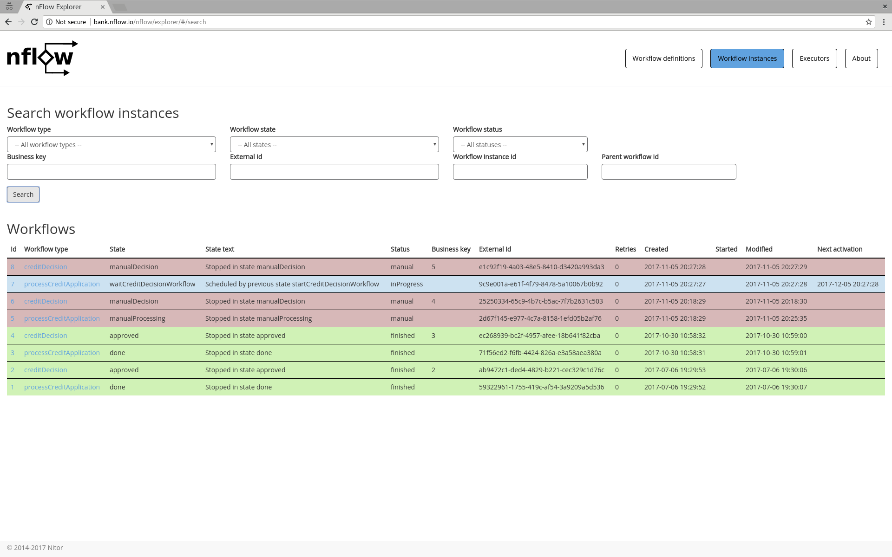Open the Workflow status dropdown
The width and height of the screenshot is (892, 557).
click(x=520, y=144)
